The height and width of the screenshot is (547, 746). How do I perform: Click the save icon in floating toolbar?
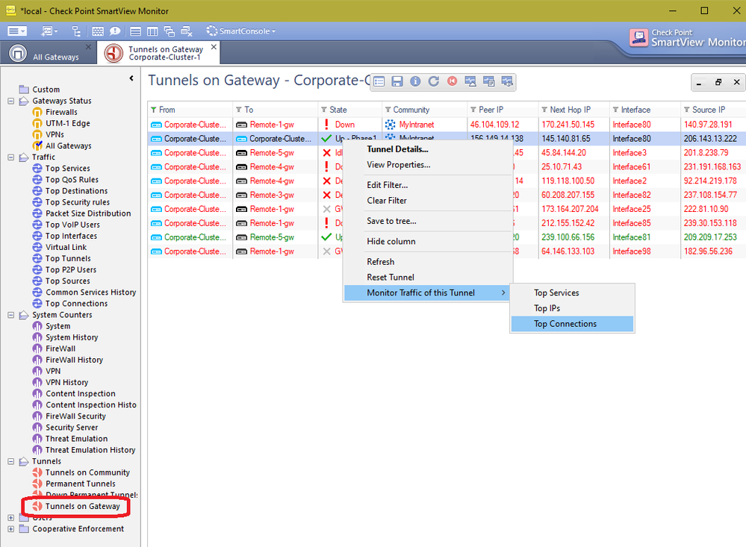tap(397, 81)
